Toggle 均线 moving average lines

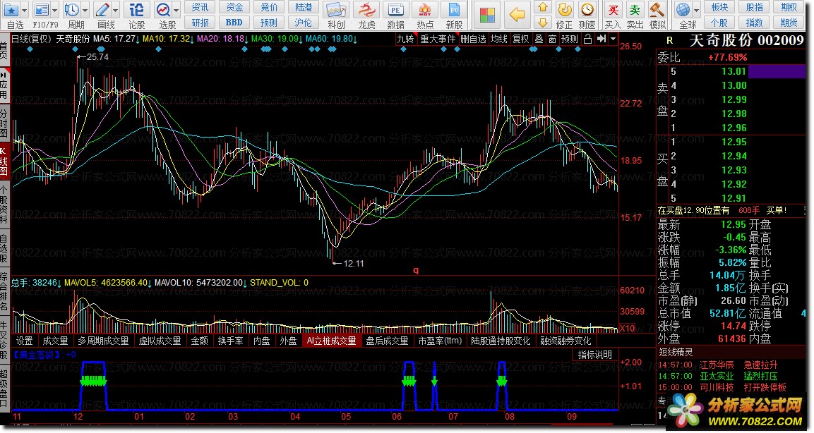pyautogui.click(x=499, y=39)
